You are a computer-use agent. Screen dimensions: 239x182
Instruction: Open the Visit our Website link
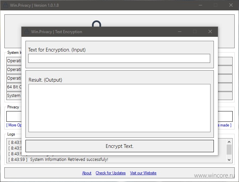[143, 173]
